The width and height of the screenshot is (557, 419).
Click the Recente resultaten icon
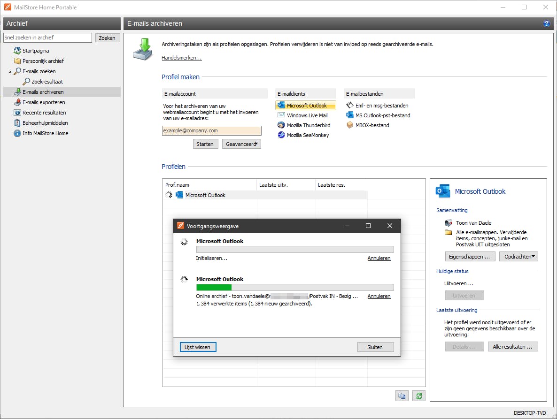point(17,113)
